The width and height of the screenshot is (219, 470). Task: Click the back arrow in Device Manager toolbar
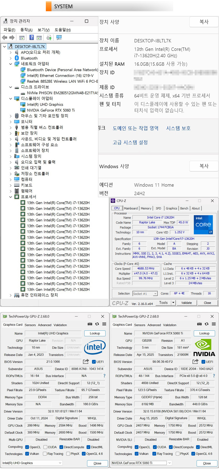5,38
